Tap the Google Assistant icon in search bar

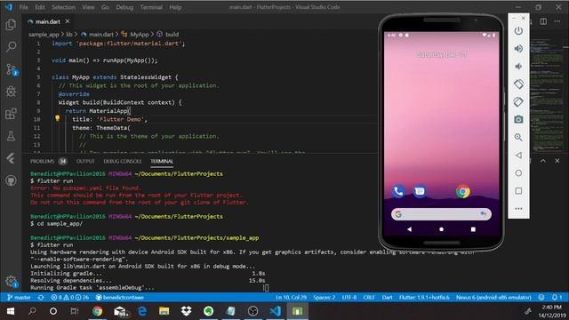[x=484, y=214]
